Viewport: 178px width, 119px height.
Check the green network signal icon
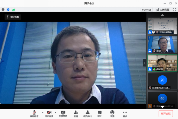click(x=13, y=10)
